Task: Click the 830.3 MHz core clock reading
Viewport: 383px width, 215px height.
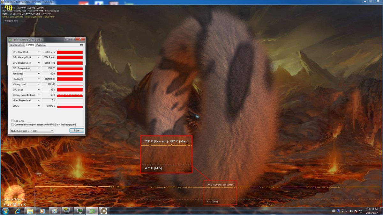Action: point(49,52)
